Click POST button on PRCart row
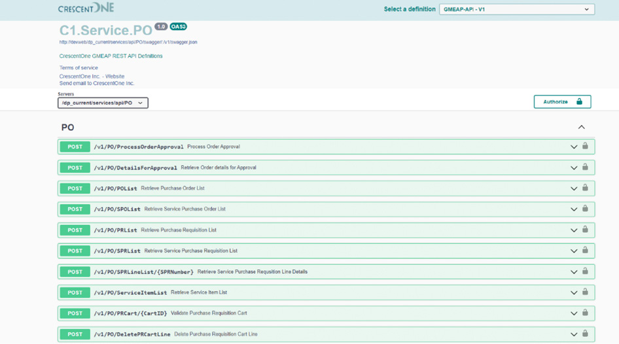 pyautogui.click(x=75, y=313)
